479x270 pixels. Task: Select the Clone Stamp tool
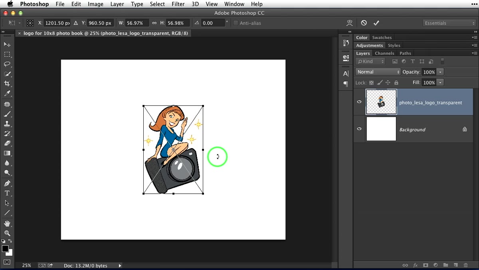pyautogui.click(x=7, y=124)
